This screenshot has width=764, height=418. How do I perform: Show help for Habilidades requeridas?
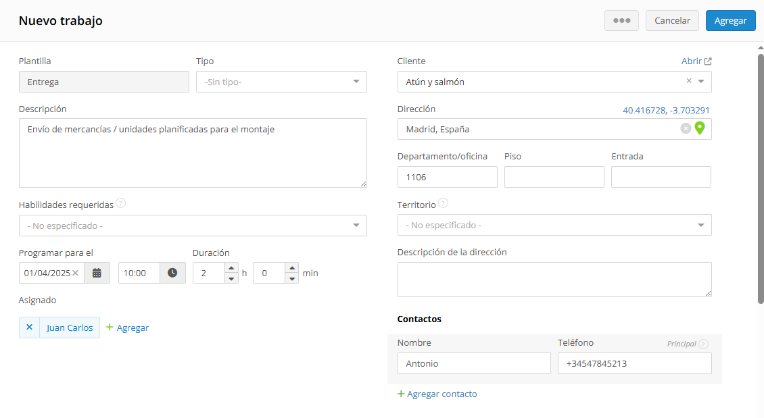point(121,203)
